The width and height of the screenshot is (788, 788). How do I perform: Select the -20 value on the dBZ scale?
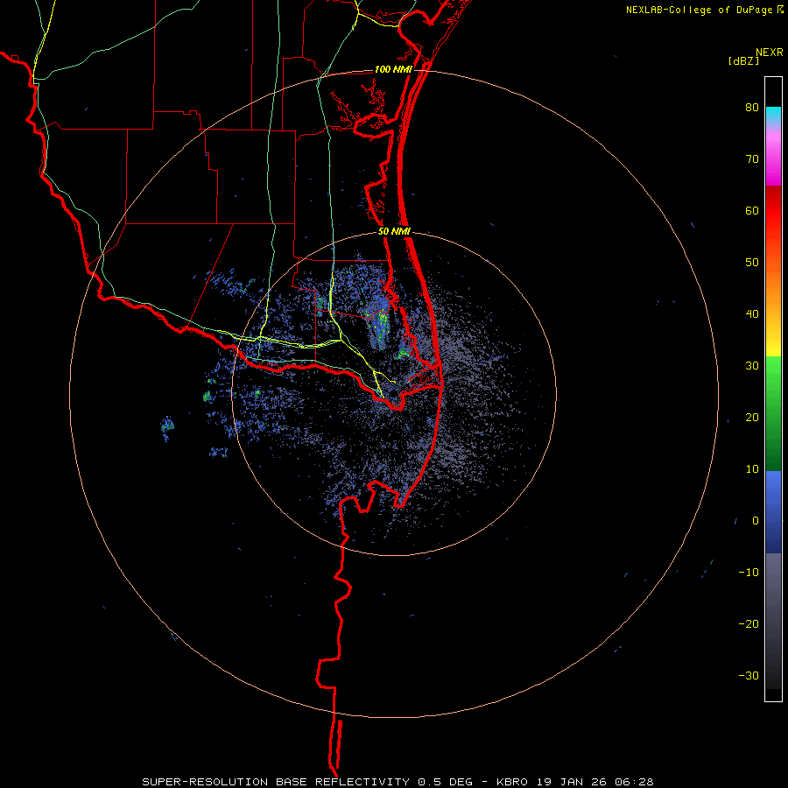[x=749, y=624]
